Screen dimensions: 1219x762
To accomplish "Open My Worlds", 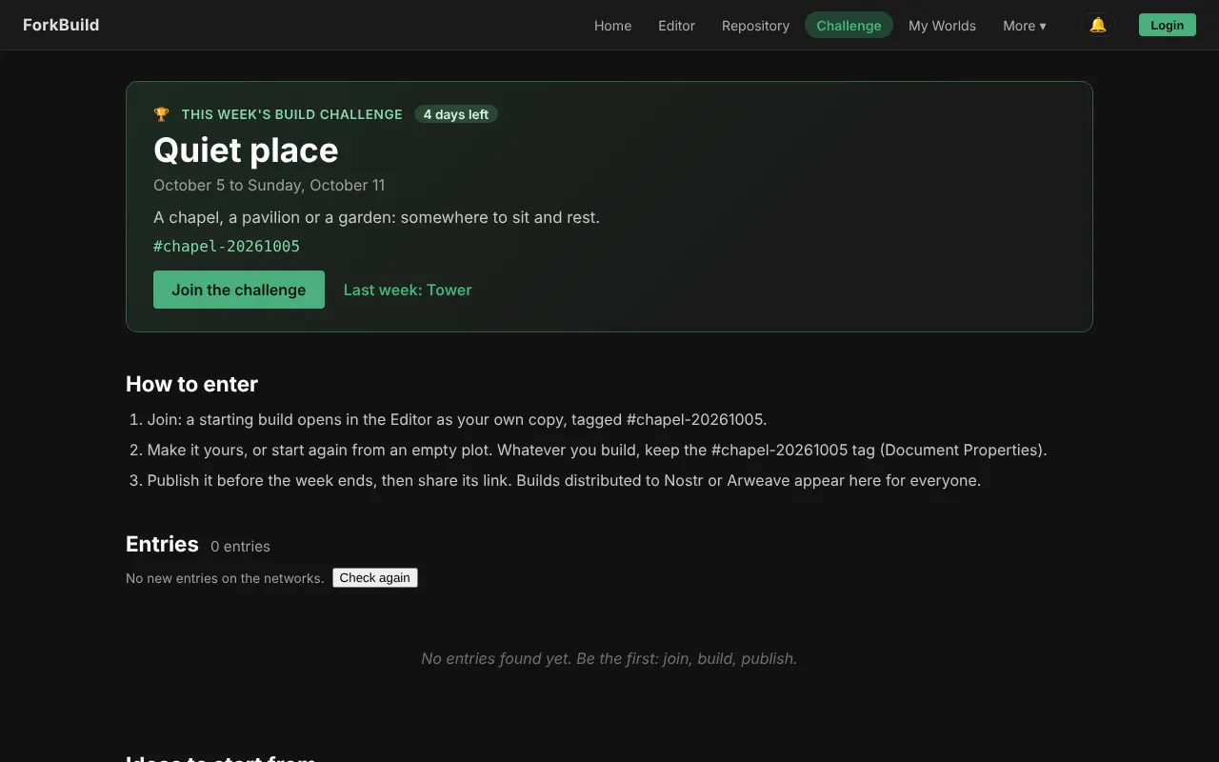I will point(942,26).
